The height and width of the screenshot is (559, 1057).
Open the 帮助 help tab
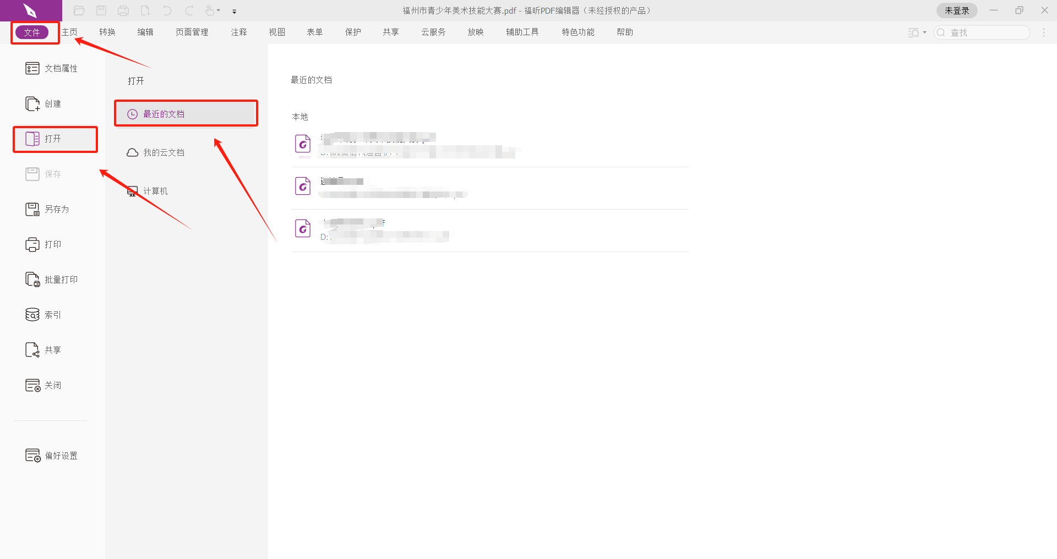[x=625, y=32]
